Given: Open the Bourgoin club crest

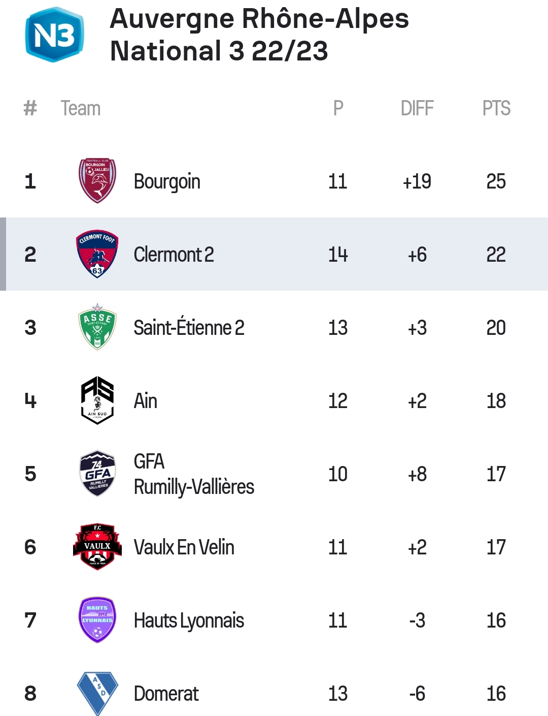Looking at the screenshot, I should 97,181.
